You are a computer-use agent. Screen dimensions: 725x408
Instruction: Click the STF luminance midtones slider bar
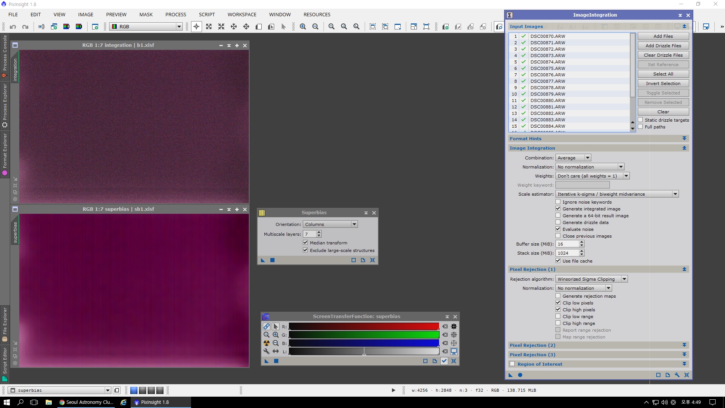(364, 351)
